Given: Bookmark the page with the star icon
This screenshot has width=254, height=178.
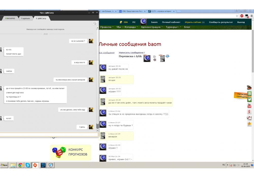Looking at the screenshot, I should pos(237,16).
